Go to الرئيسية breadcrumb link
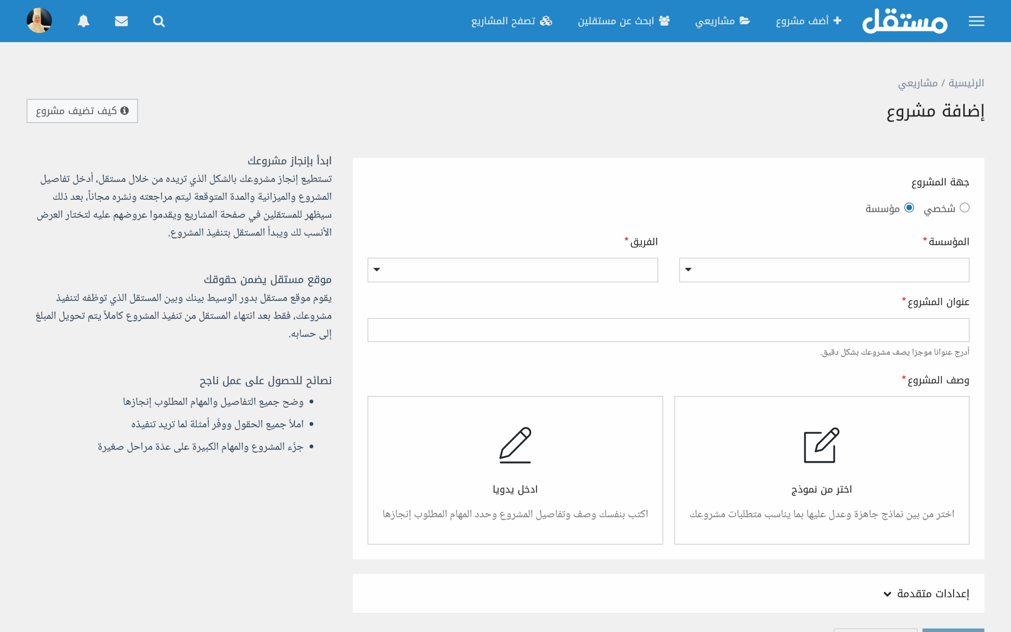 coord(966,83)
